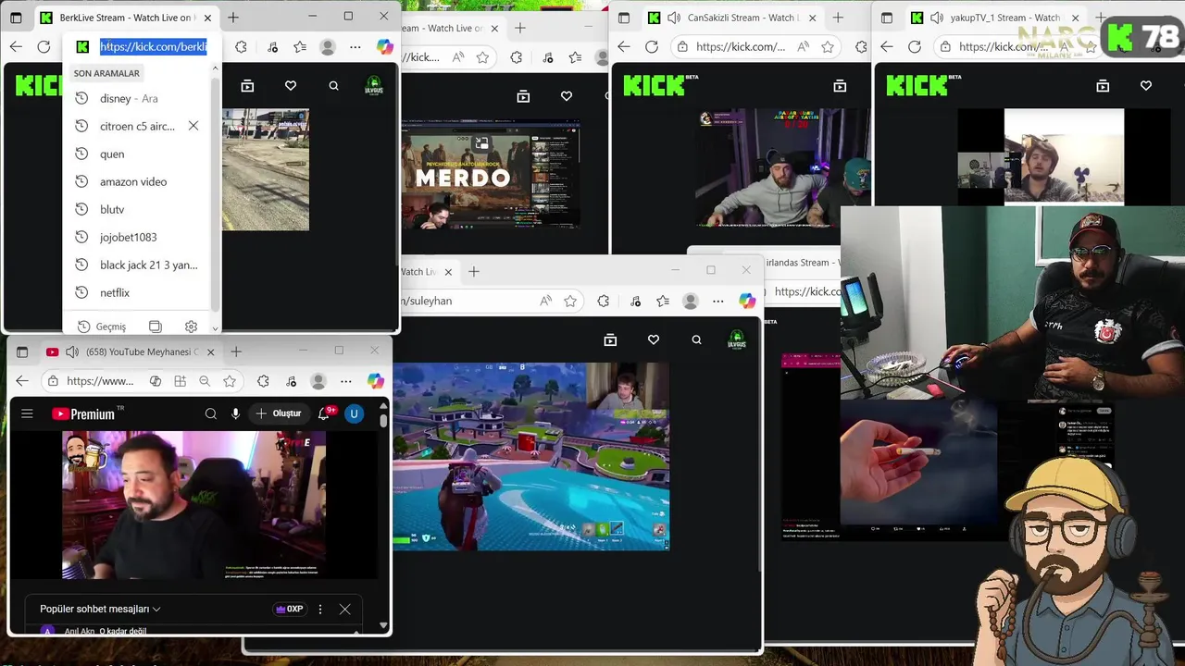Screen dimensions: 1185x666
Task: Open the three-dots menu in the BerkLive window
Action: coord(355,46)
